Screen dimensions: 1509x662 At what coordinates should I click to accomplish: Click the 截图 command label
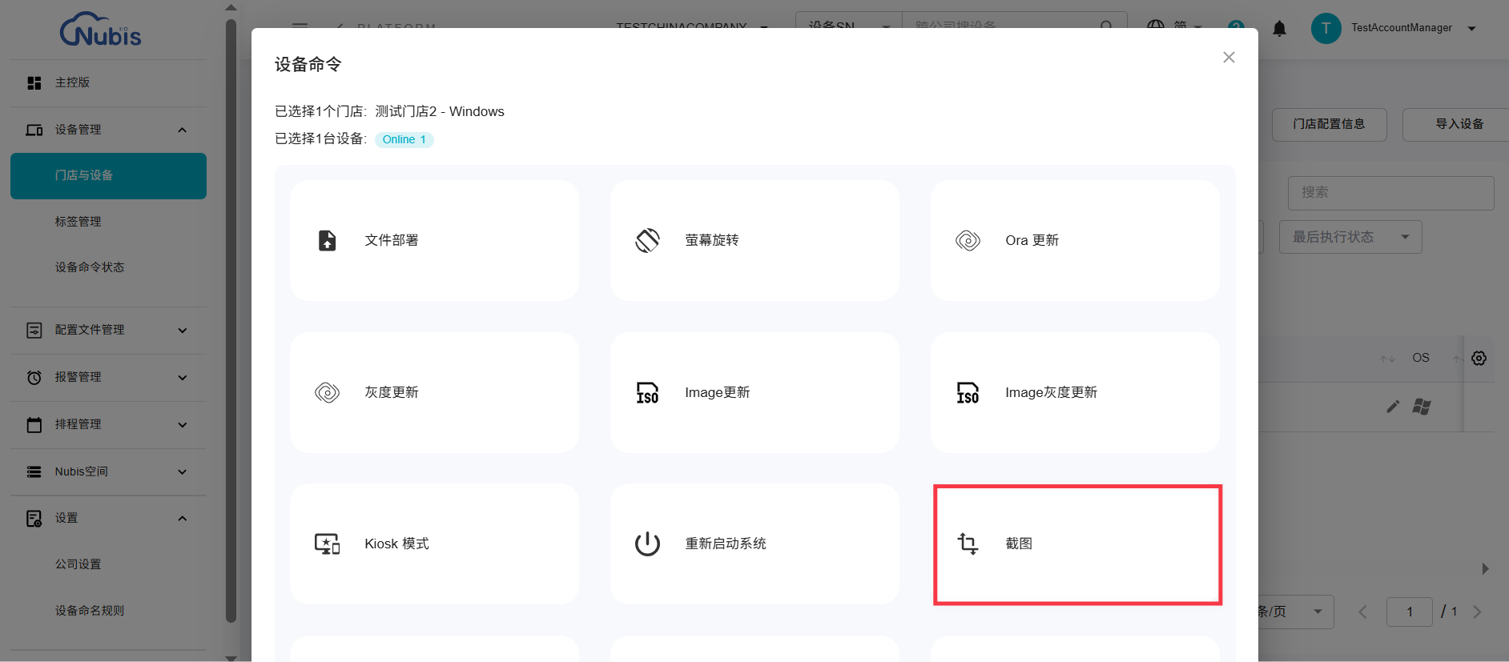(x=1019, y=544)
